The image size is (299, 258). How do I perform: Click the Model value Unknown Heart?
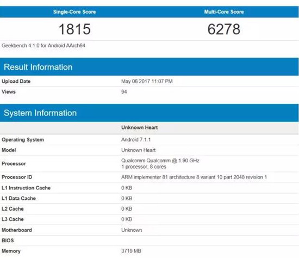click(x=139, y=150)
